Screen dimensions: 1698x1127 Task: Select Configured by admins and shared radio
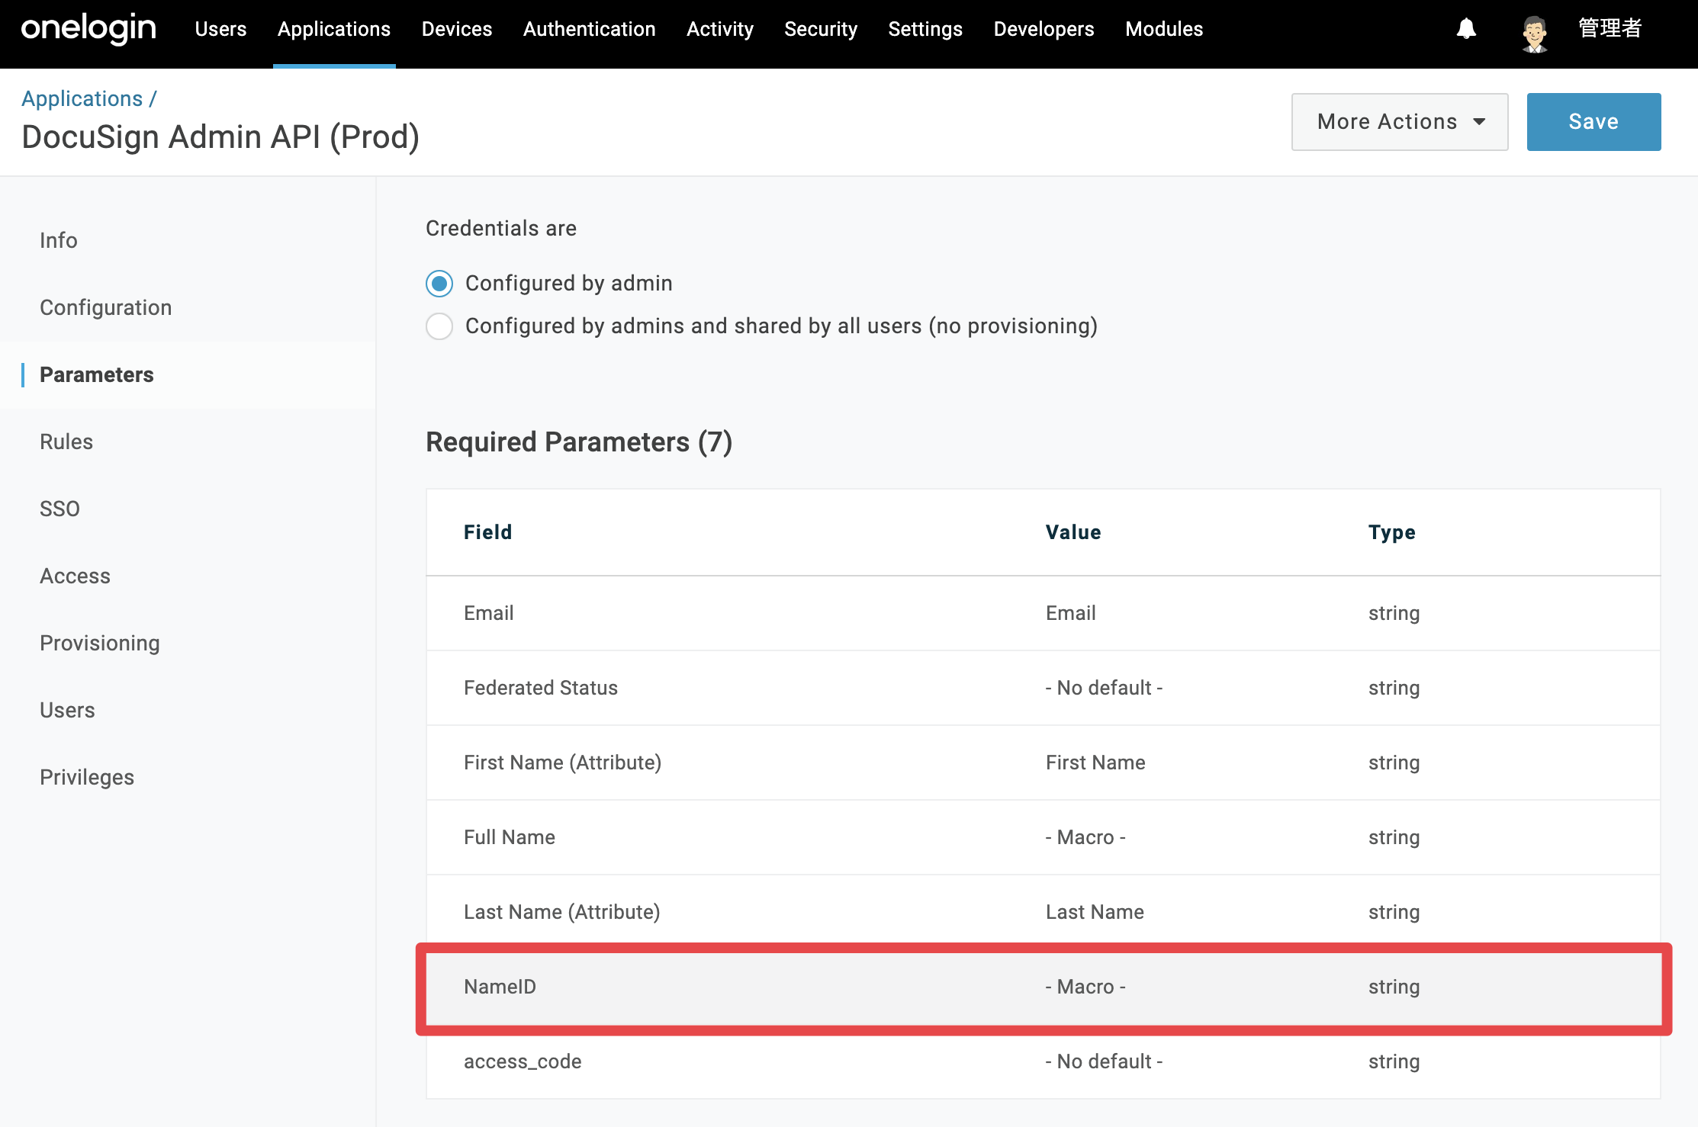(x=439, y=326)
